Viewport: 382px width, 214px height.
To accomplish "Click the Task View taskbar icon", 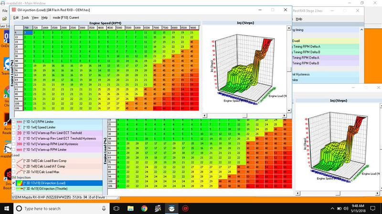I will click(x=116, y=208).
